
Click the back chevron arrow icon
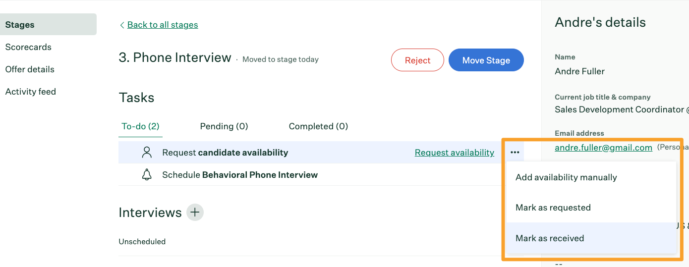point(122,25)
